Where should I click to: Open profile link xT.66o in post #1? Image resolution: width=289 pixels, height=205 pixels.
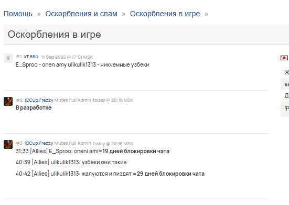[31, 57]
